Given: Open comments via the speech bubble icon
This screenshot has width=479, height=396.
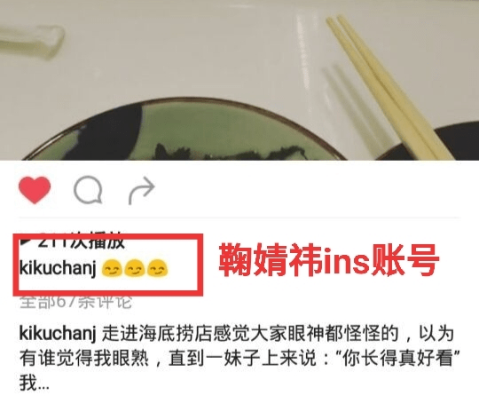Looking at the screenshot, I should [x=88, y=190].
